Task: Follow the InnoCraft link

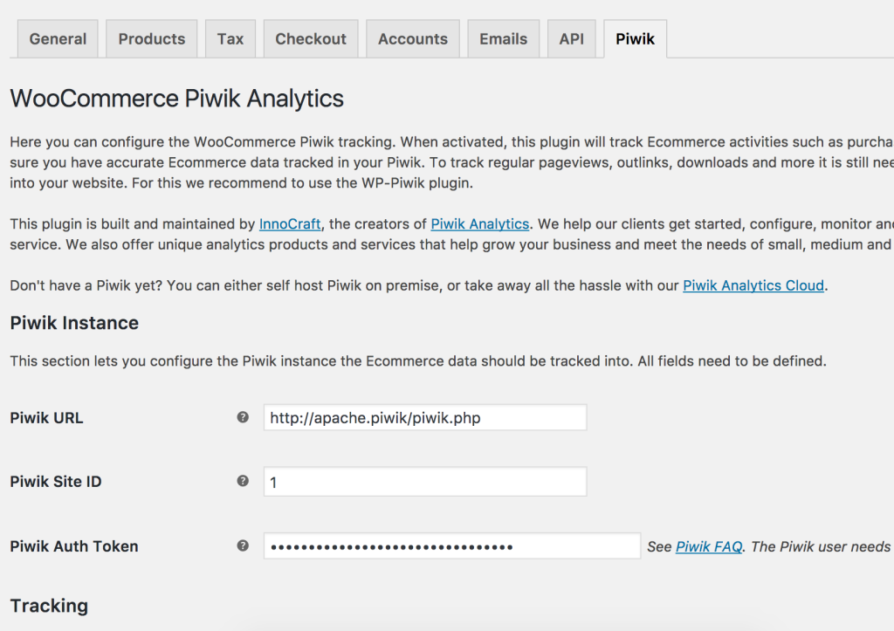Action: [290, 224]
